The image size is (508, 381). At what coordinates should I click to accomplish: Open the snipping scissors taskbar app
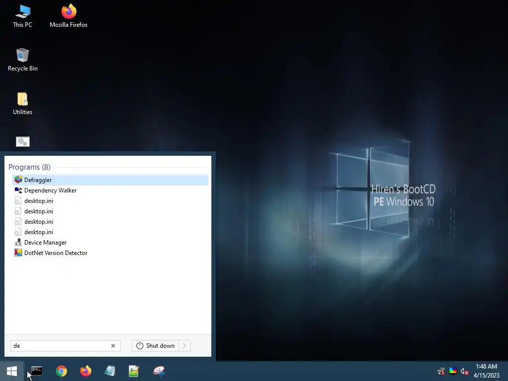159,371
